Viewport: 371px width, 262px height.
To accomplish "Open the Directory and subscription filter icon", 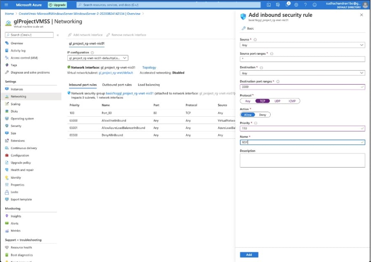I will click(x=278, y=5).
